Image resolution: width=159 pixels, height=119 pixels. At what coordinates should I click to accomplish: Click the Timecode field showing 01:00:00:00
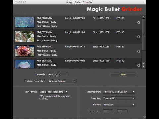tap(58, 74)
